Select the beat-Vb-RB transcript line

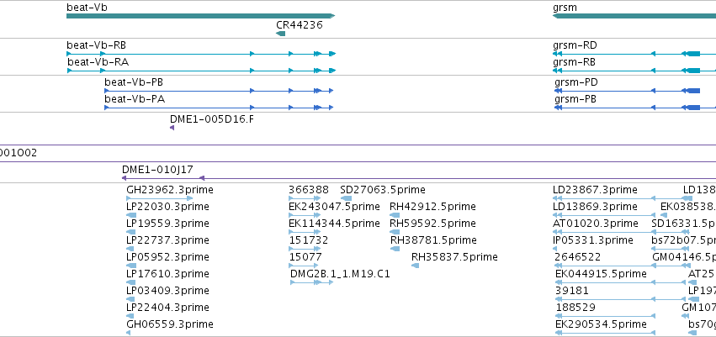[201, 54]
